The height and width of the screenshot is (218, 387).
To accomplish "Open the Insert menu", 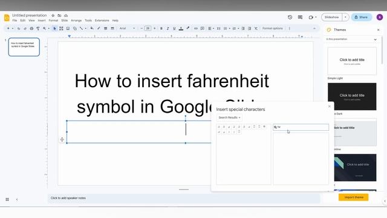I will click(42, 21).
